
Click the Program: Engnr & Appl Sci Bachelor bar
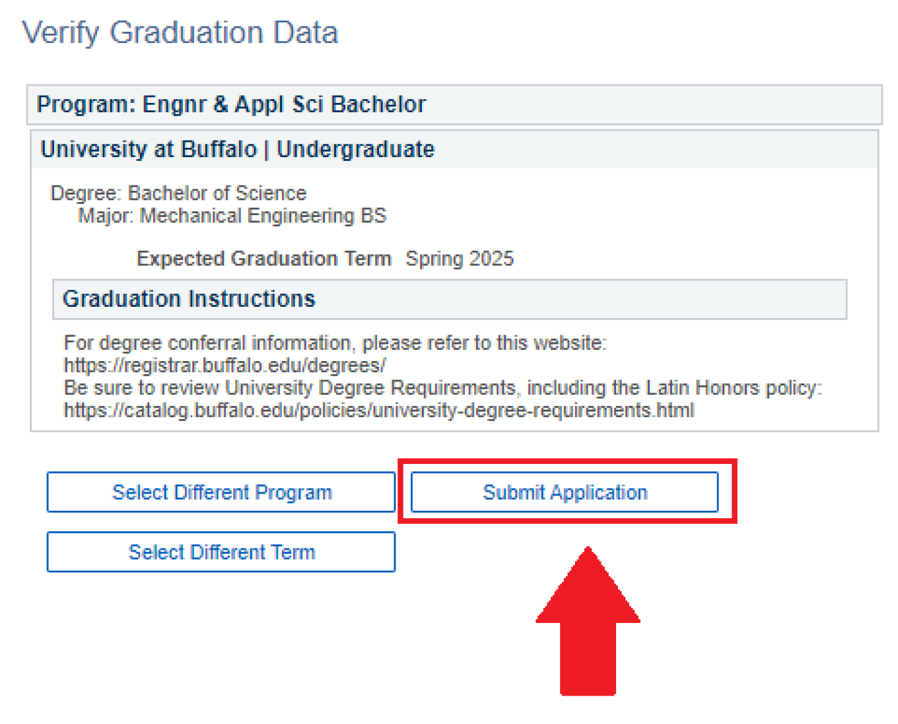[231, 104]
